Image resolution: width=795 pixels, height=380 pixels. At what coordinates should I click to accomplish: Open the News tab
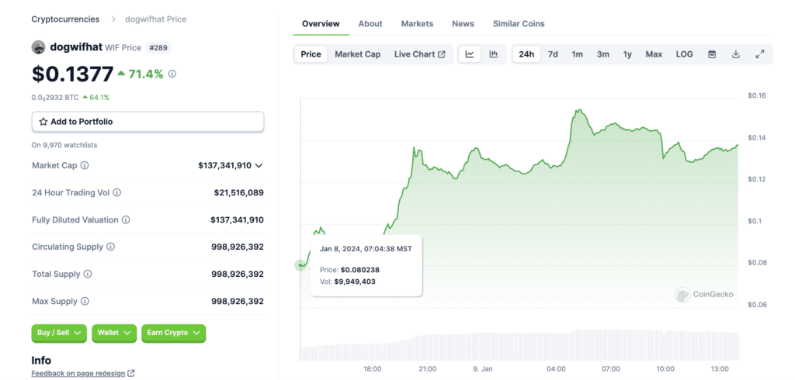463,24
